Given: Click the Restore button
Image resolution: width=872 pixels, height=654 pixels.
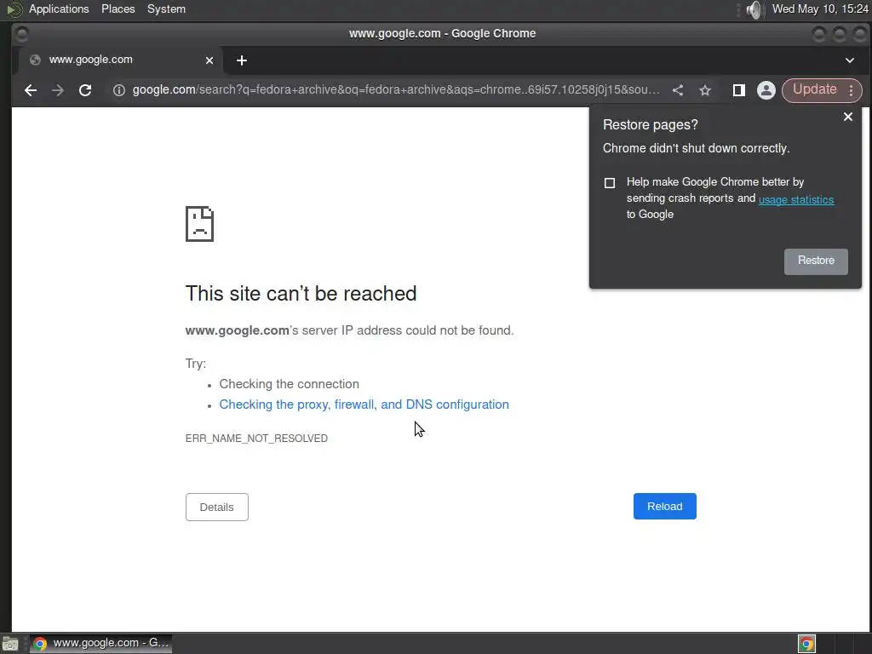Looking at the screenshot, I should coord(816,261).
